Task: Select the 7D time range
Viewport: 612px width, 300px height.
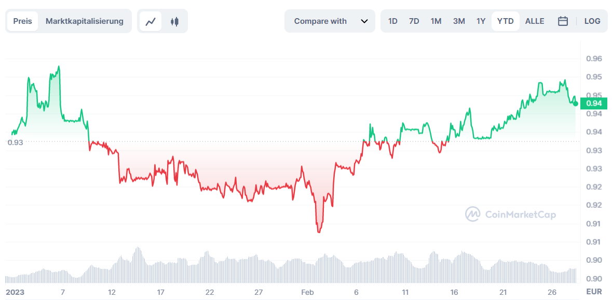Action: click(414, 21)
